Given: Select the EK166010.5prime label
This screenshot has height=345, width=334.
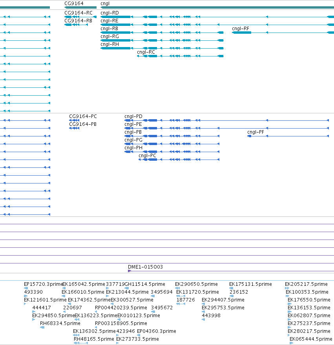Looking at the screenshot, I should coord(83,292).
